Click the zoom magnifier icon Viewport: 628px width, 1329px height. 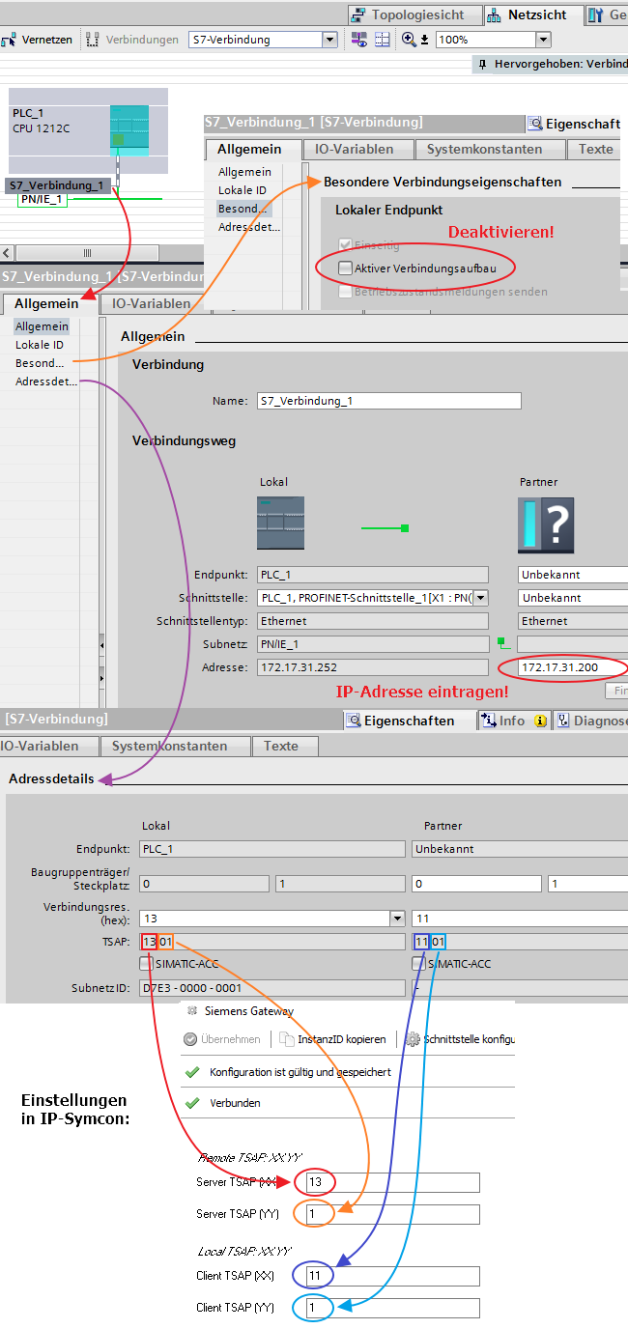click(410, 40)
